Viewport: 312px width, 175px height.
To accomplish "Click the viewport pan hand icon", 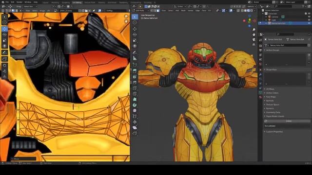I will coord(254,35).
